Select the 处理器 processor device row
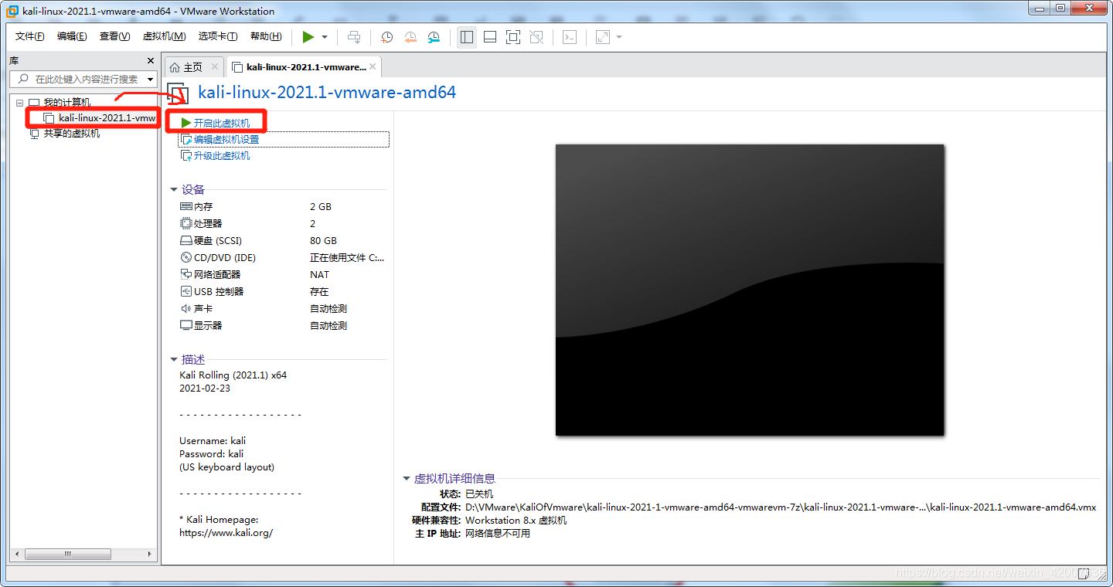 [x=283, y=223]
